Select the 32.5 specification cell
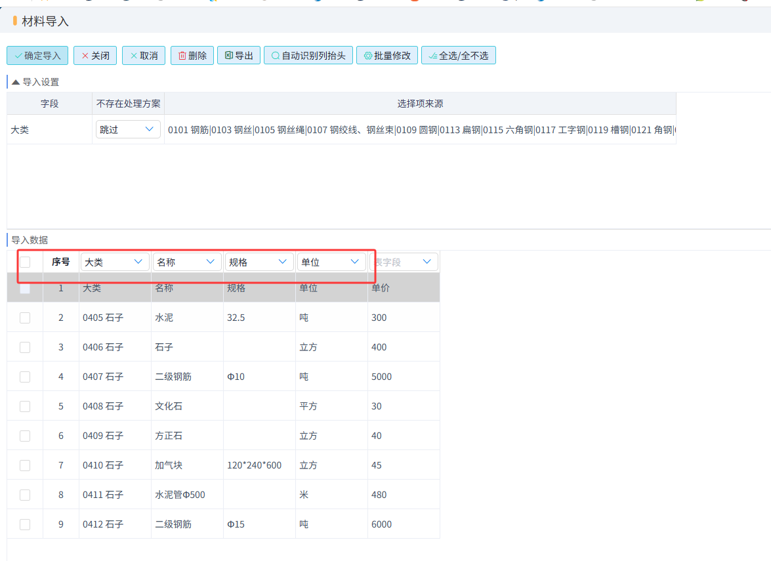 point(260,318)
